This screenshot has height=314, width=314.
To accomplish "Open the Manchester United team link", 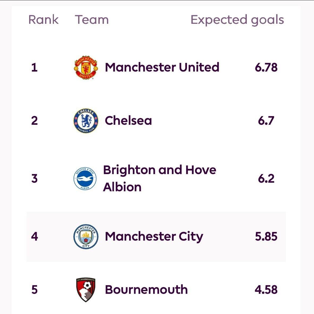I will pos(162,67).
